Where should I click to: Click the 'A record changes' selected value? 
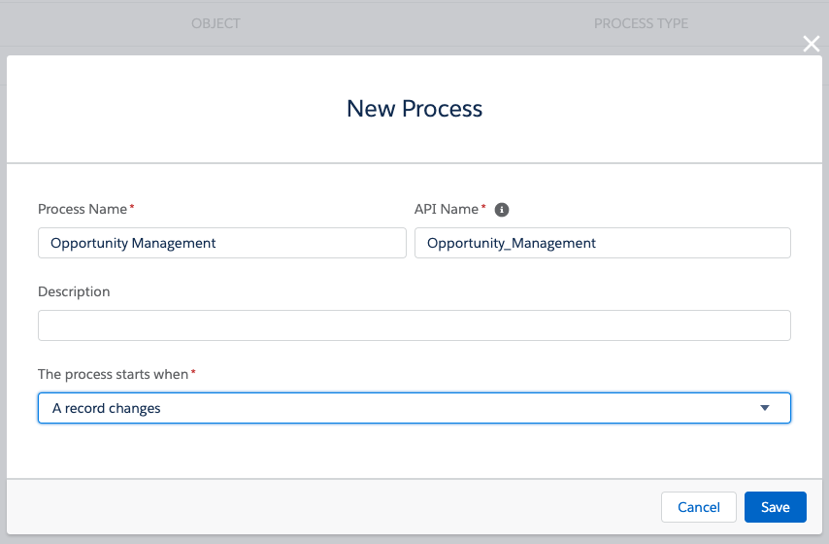(106, 408)
